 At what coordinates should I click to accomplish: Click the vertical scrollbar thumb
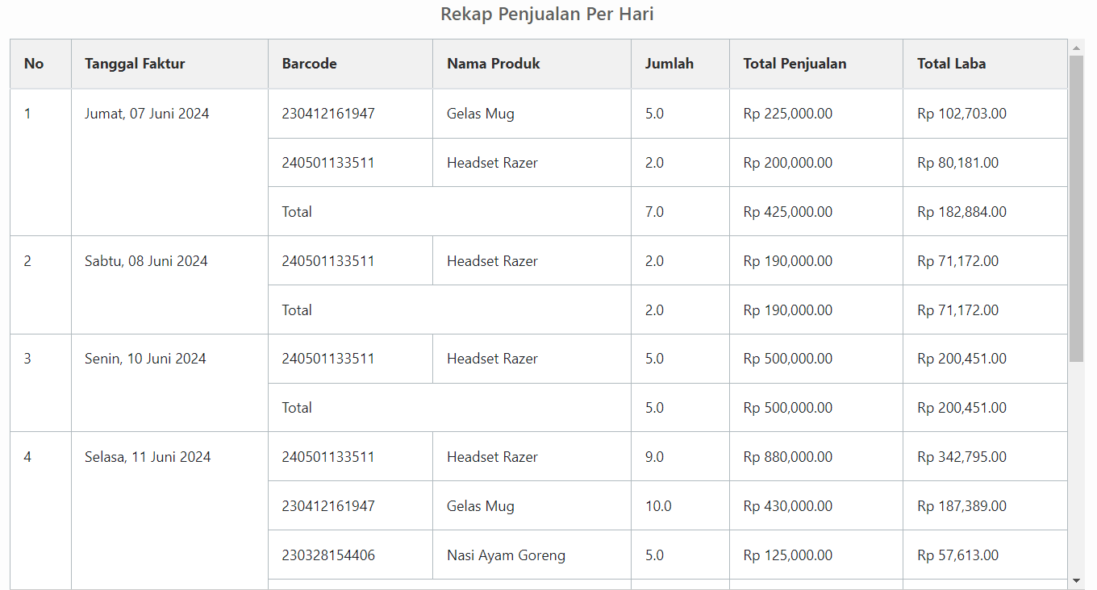1076,208
